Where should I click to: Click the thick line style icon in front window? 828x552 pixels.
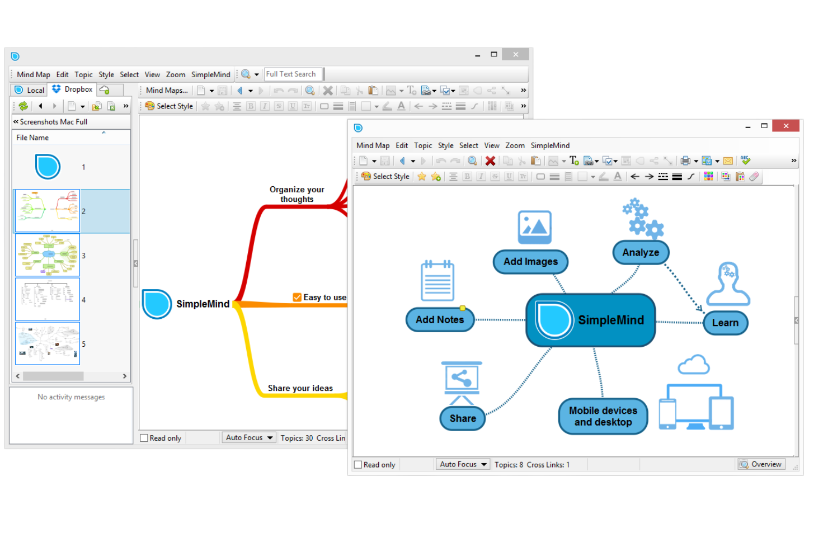pyautogui.click(x=677, y=177)
